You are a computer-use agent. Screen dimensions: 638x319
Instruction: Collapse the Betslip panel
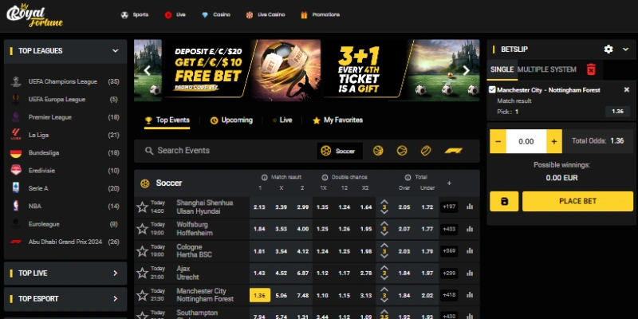tap(626, 49)
